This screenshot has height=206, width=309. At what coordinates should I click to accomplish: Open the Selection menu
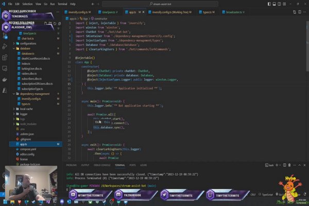tap(27, 4)
